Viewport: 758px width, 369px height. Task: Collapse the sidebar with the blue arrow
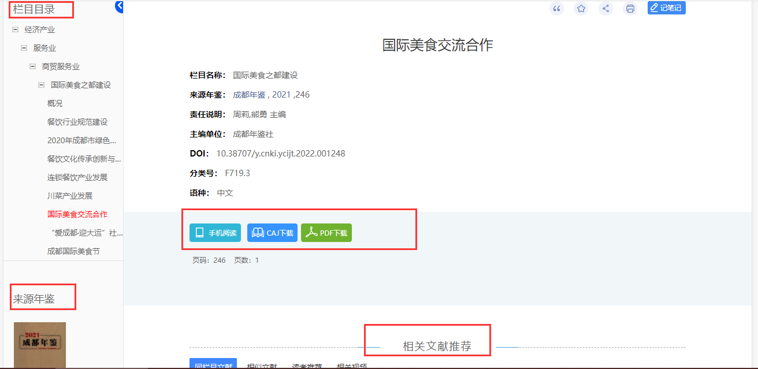120,6
